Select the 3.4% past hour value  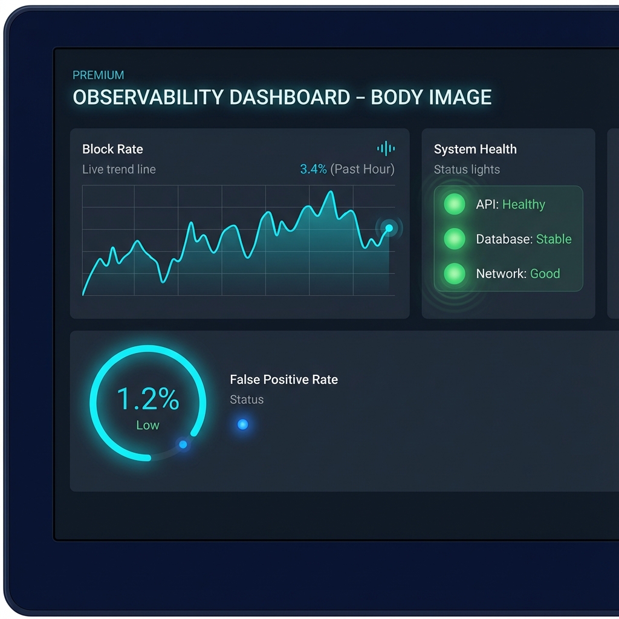click(313, 169)
